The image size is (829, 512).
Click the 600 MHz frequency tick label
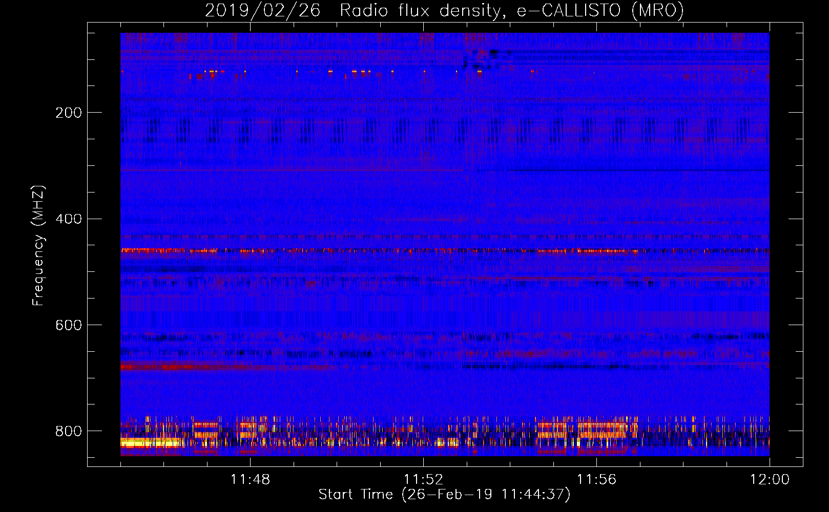click(69, 326)
